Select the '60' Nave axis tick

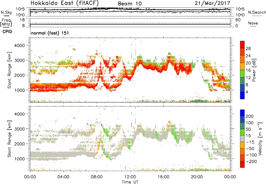point(238,20)
